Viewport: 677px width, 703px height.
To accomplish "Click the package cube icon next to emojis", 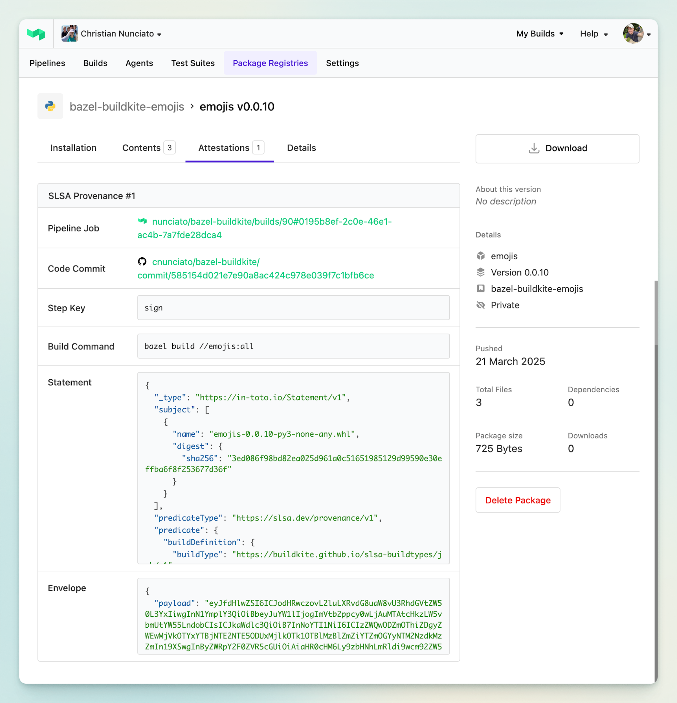I will [480, 256].
